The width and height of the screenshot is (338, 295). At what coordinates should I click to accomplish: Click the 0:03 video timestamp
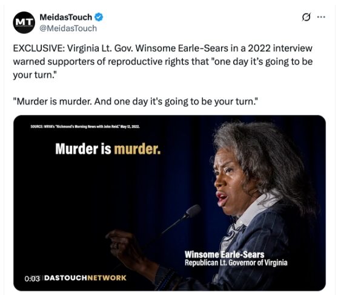(x=32, y=279)
